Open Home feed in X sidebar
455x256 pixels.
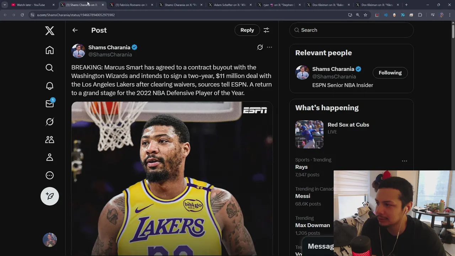50,50
